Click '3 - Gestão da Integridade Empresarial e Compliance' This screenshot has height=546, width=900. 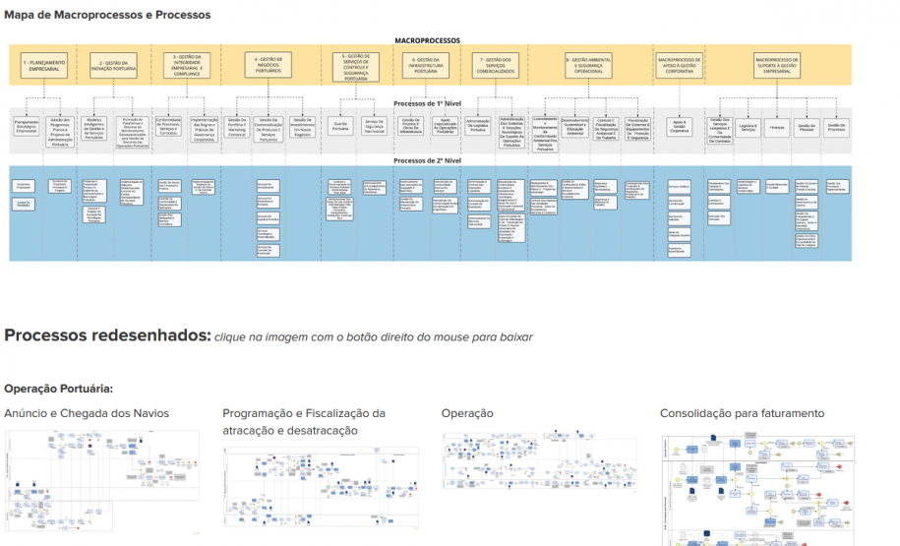[x=188, y=65]
